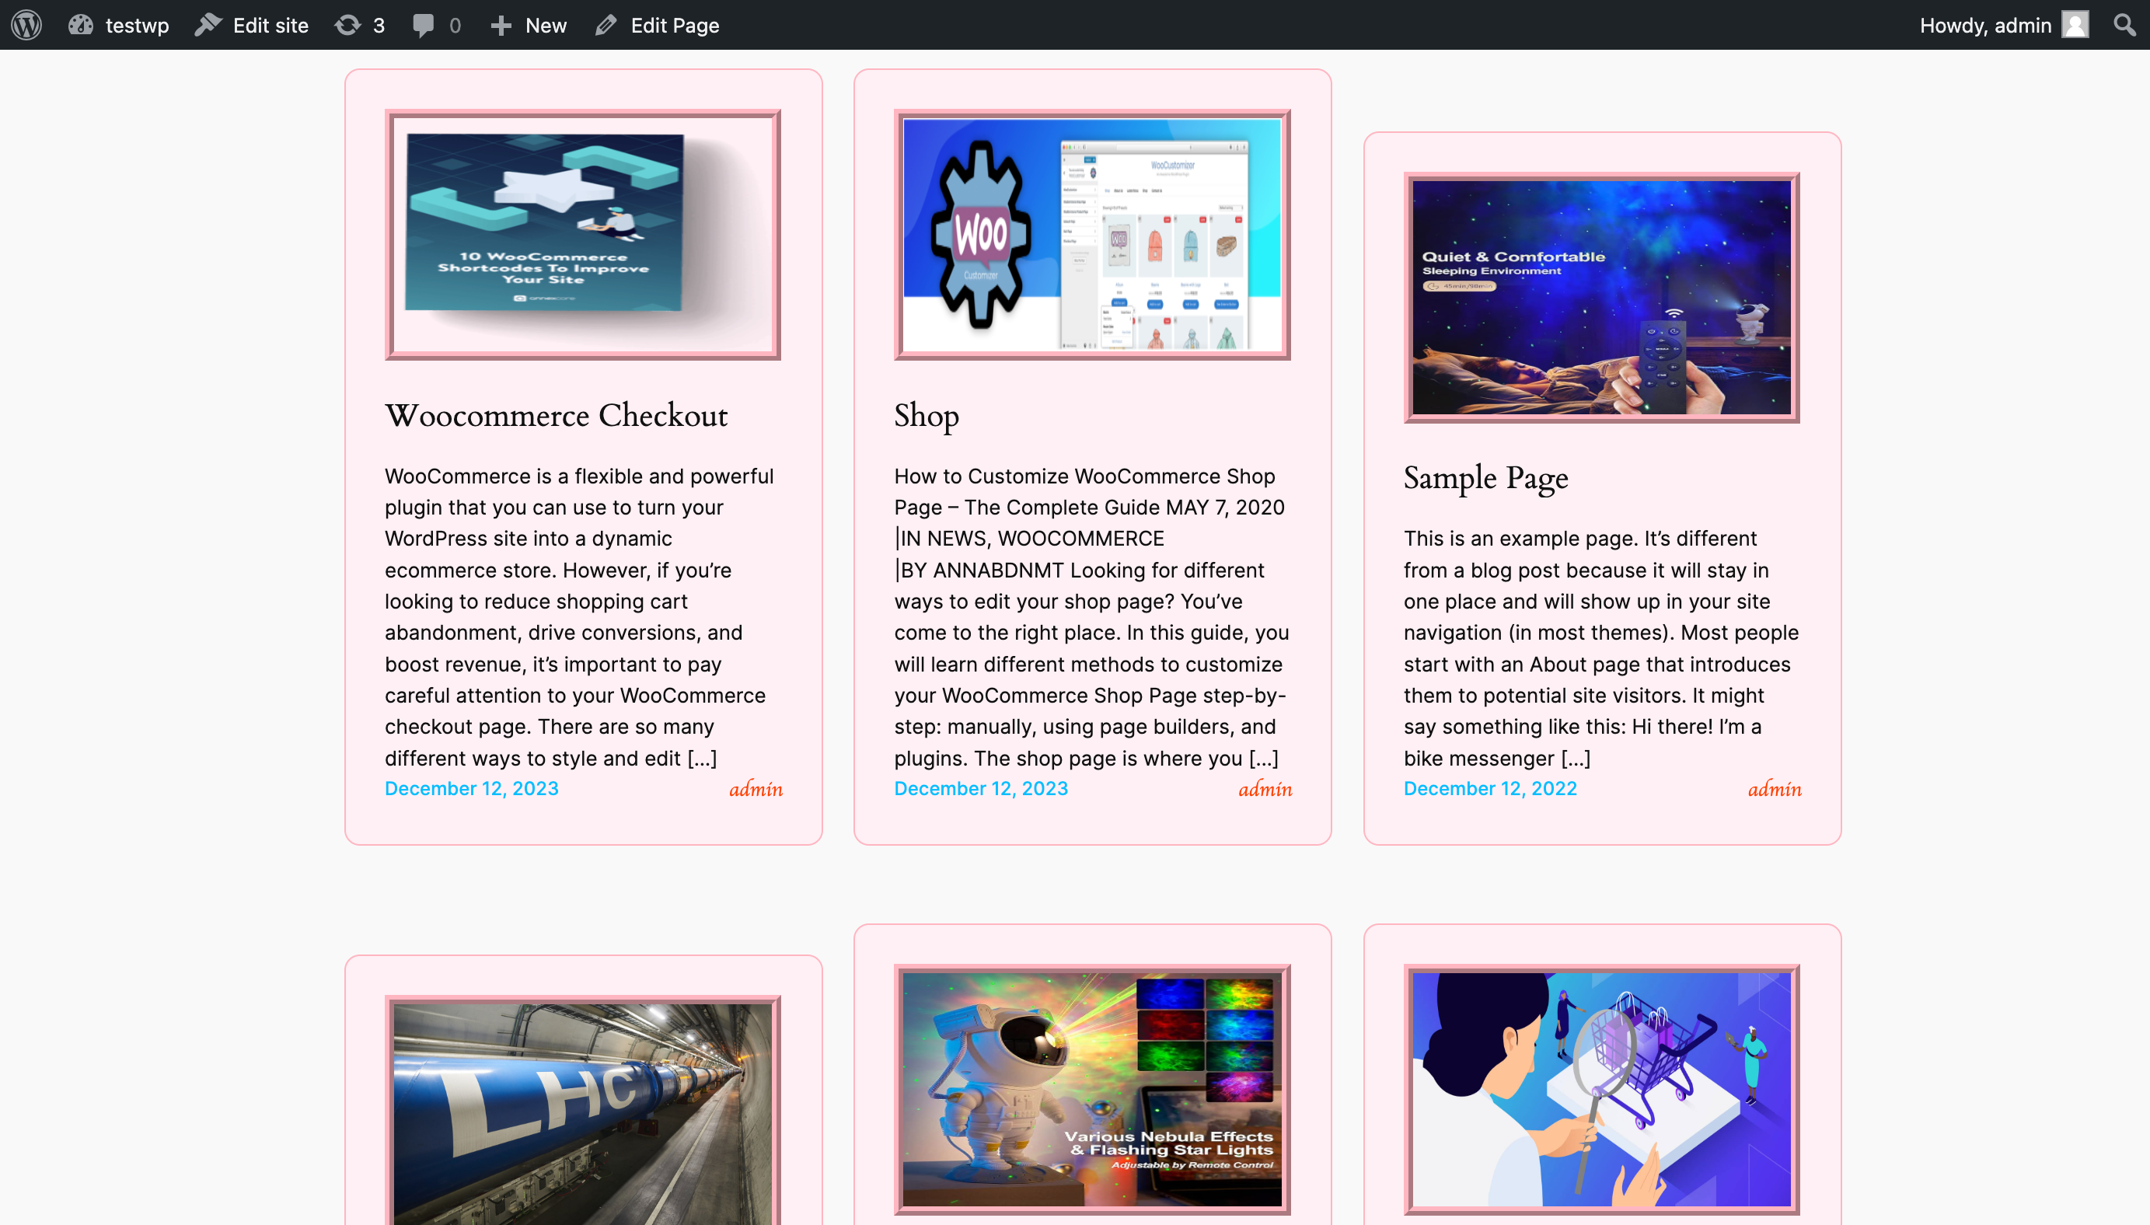2150x1225 pixels.
Task: Click the December 12, 2023 date under Woocommerce Checkout
Action: pyautogui.click(x=472, y=788)
